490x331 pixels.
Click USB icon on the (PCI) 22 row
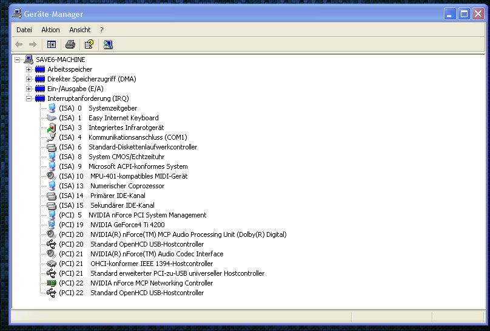(52, 293)
